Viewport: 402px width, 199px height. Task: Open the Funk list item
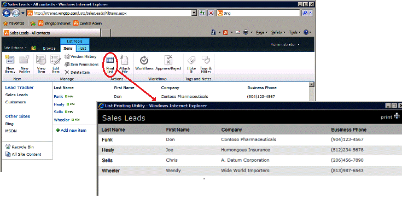point(58,97)
